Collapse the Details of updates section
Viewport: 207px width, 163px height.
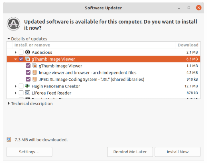(x=9, y=39)
